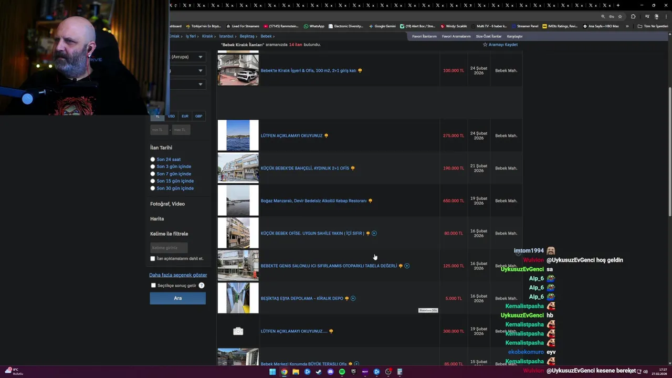Screen dimensions: 672x378
Task: Zoom icon in the address bar
Action: tap(603, 16)
